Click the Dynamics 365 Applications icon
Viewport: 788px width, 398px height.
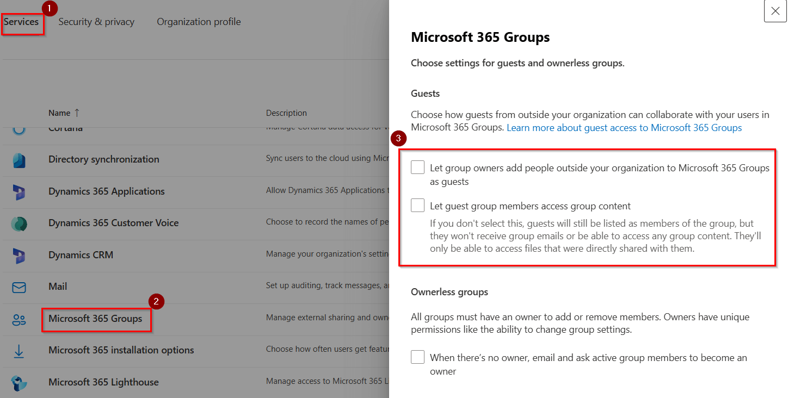[19, 192]
